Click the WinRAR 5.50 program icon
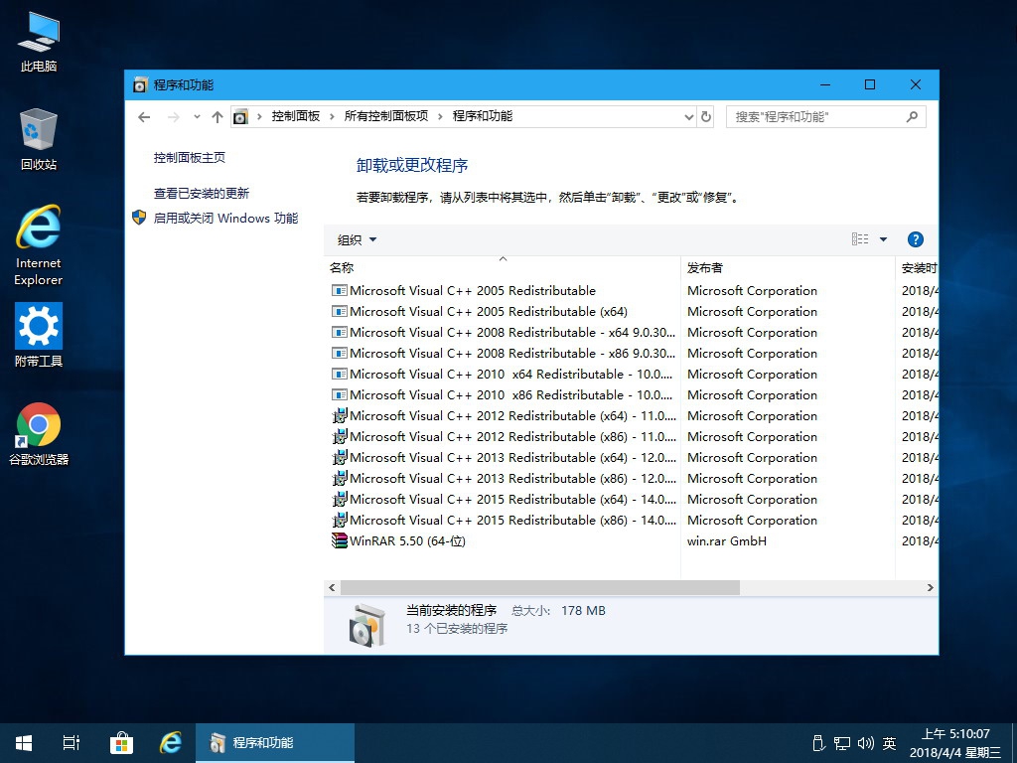This screenshot has height=763, width=1017. point(340,540)
